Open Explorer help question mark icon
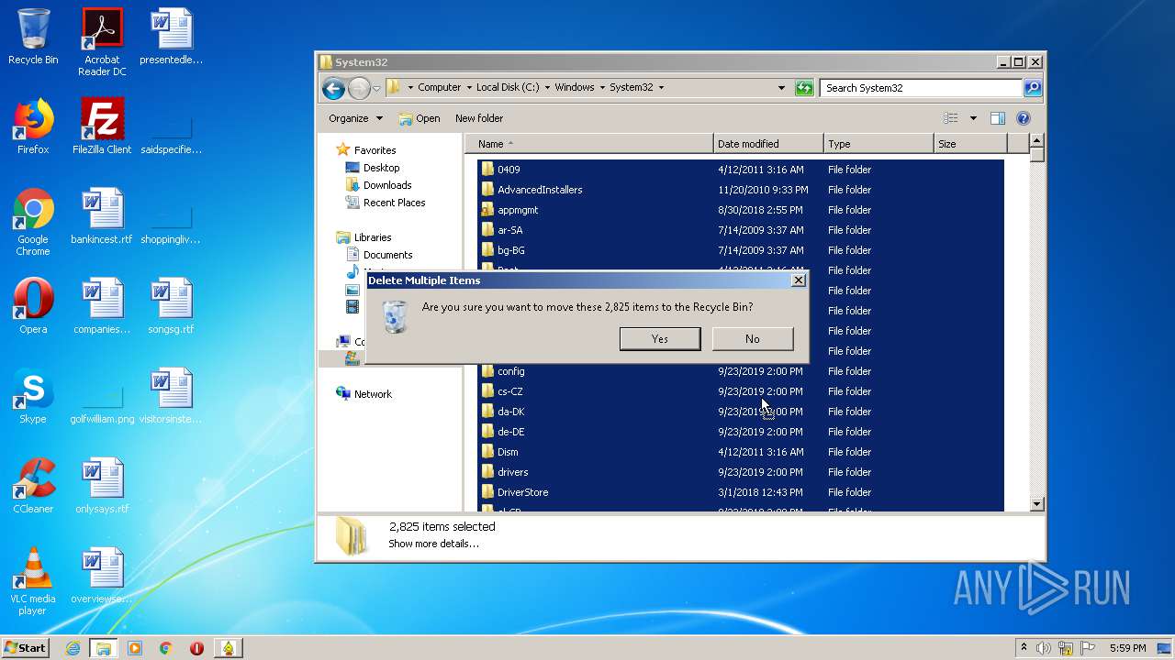This screenshot has height=660, width=1175. point(1024,118)
